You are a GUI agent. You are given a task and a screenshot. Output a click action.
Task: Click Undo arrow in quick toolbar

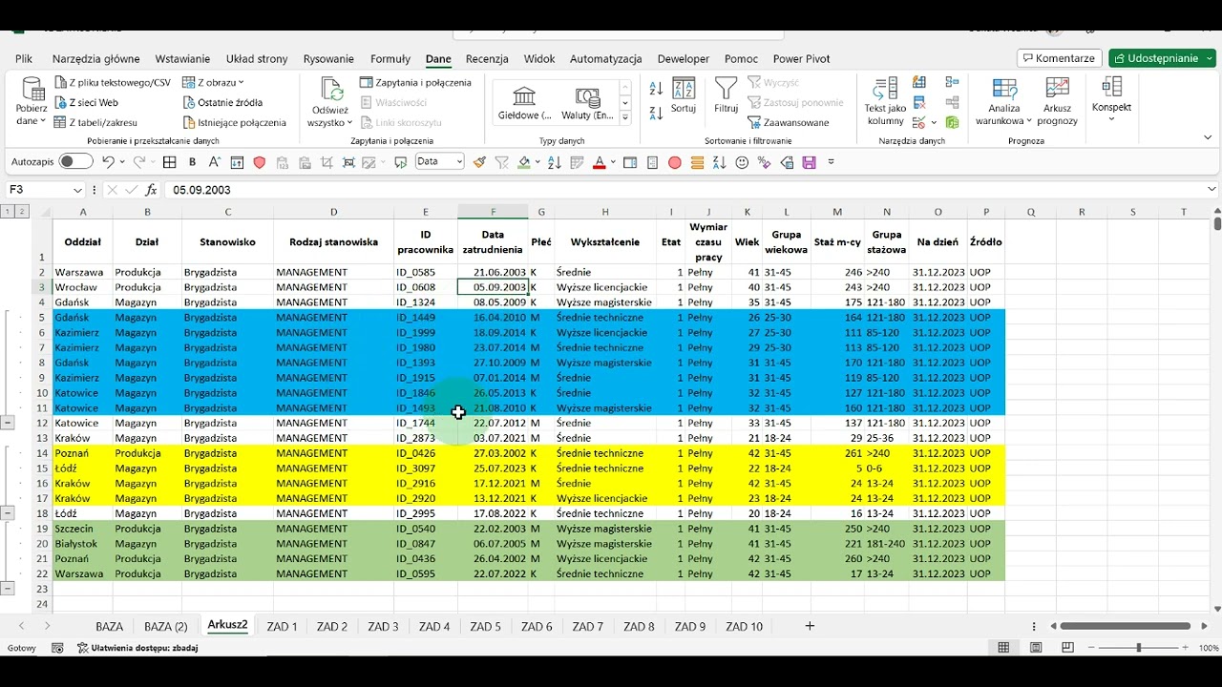tap(108, 162)
